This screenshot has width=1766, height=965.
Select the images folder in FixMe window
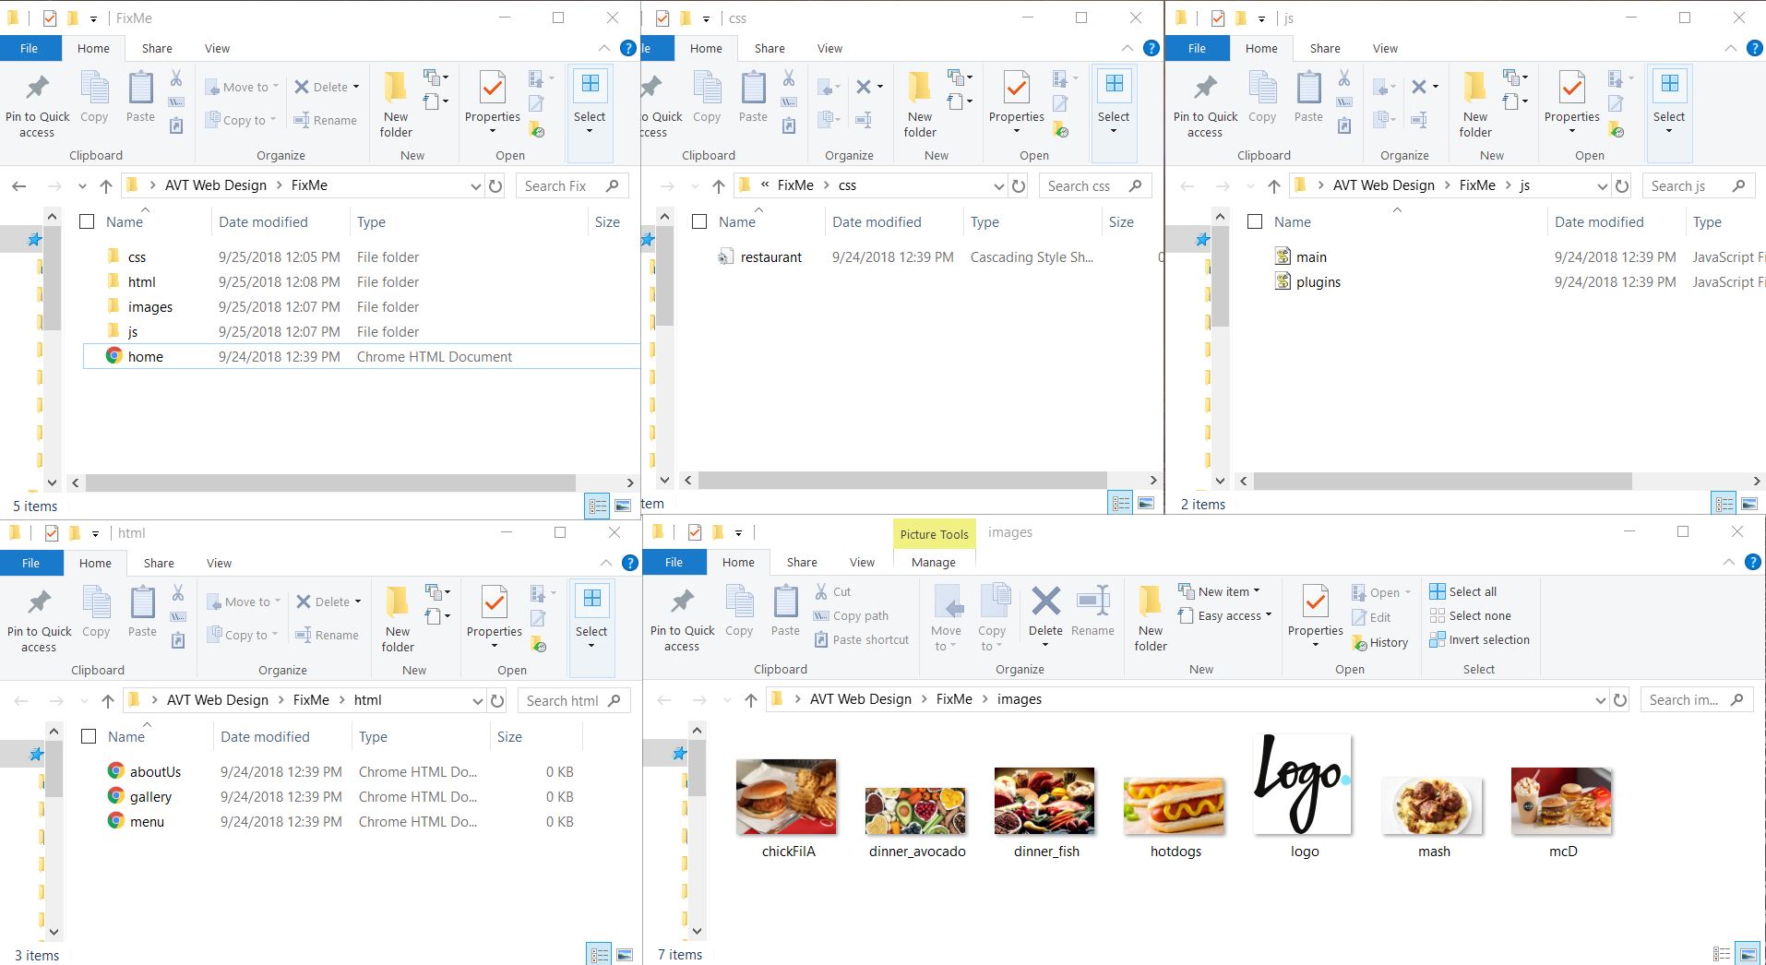149,306
